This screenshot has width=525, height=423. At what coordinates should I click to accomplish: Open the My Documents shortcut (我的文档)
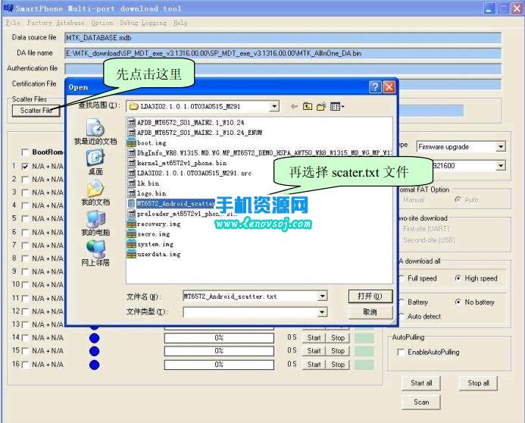95,193
